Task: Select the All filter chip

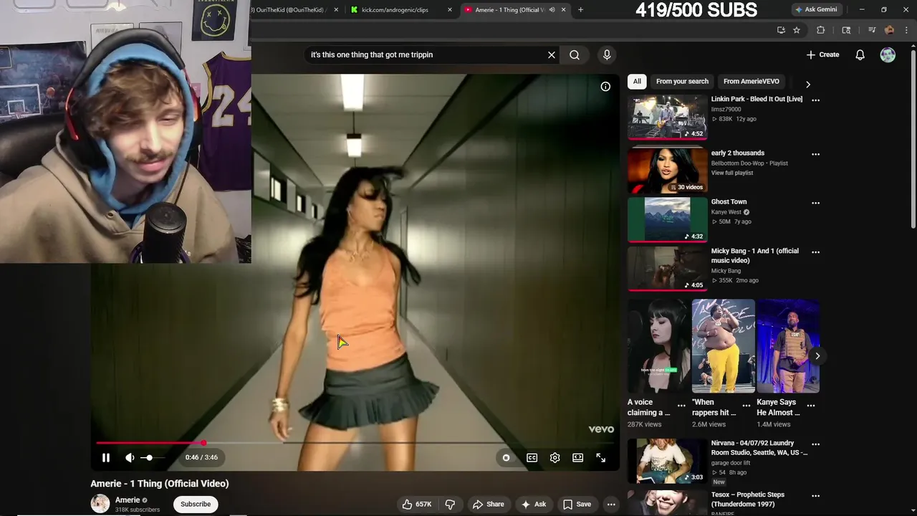Action: 637,82
